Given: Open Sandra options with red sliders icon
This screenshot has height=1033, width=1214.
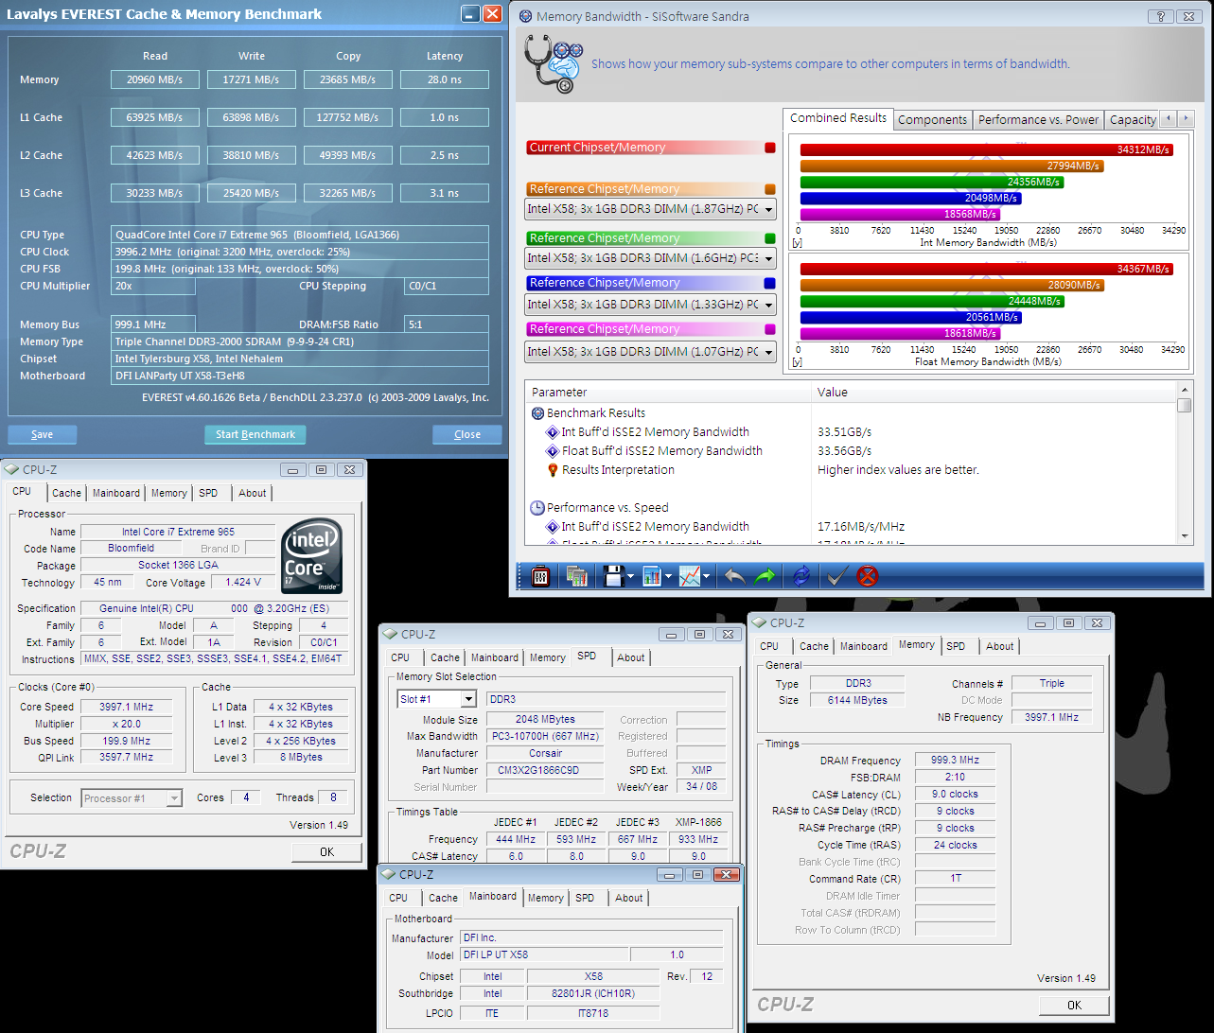Looking at the screenshot, I should [540, 576].
